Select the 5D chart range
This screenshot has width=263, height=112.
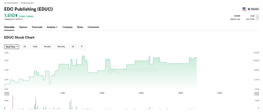click(x=25, y=47)
